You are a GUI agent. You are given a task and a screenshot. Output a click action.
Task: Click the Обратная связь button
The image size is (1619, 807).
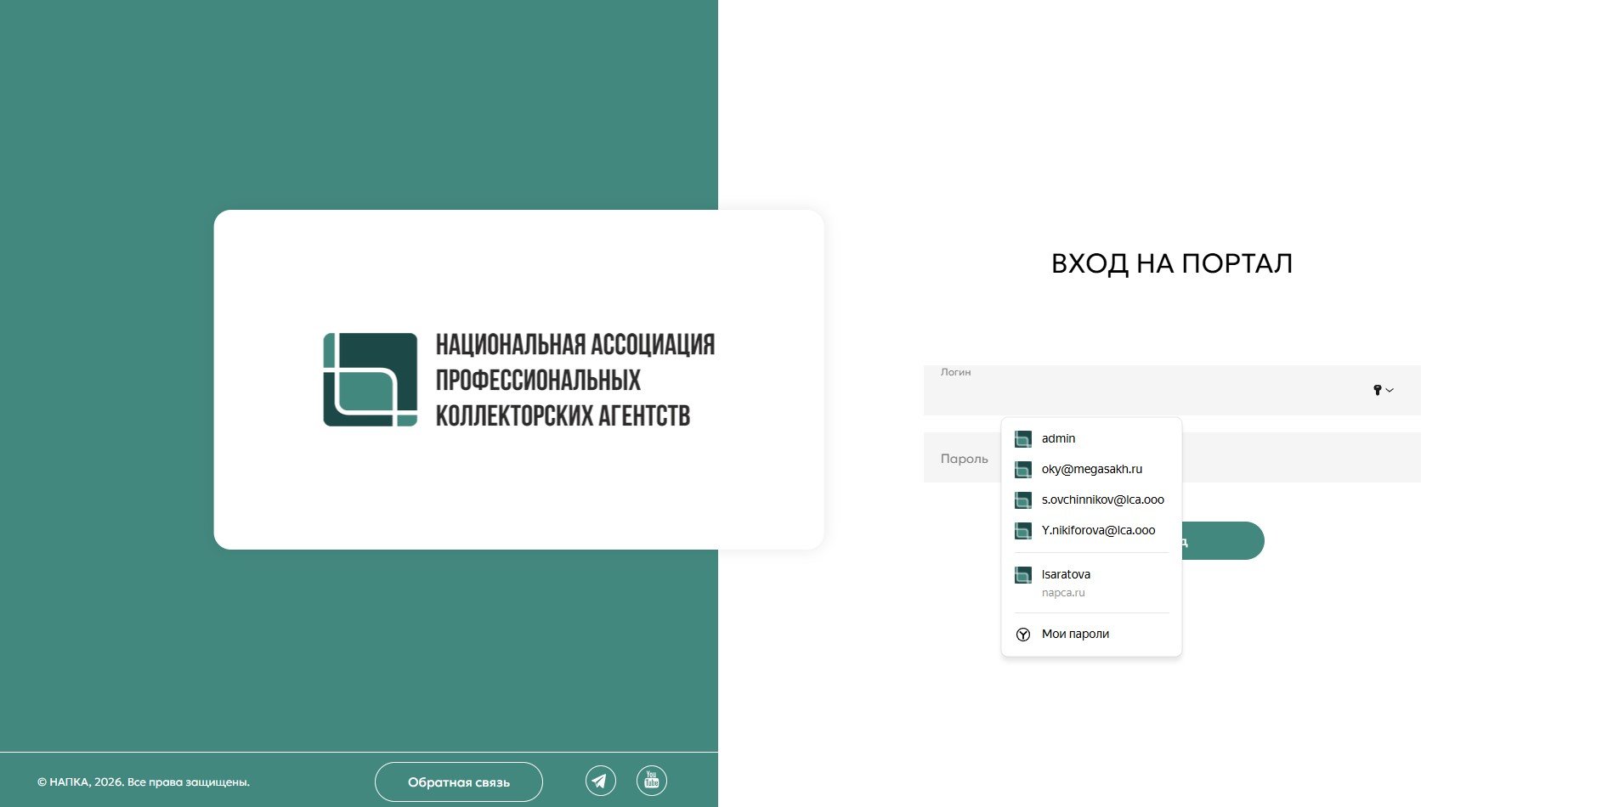[x=459, y=782]
